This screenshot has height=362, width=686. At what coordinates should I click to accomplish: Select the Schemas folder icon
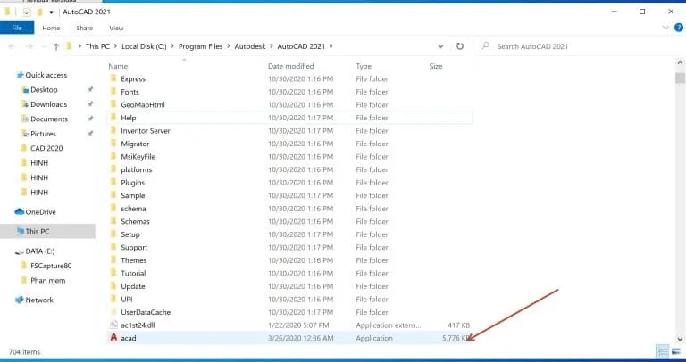click(113, 221)
